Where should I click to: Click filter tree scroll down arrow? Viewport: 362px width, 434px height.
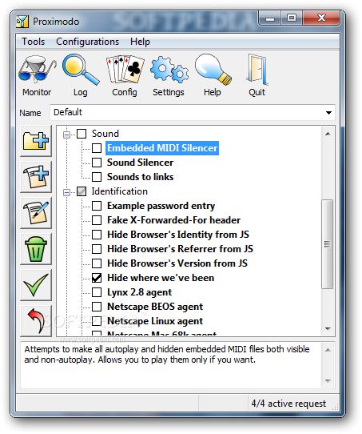click(328, 329)
